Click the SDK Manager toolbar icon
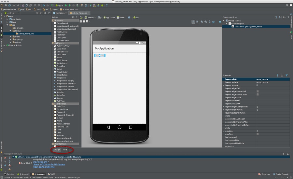The image size is (293, 179). (x=98, y=6)
